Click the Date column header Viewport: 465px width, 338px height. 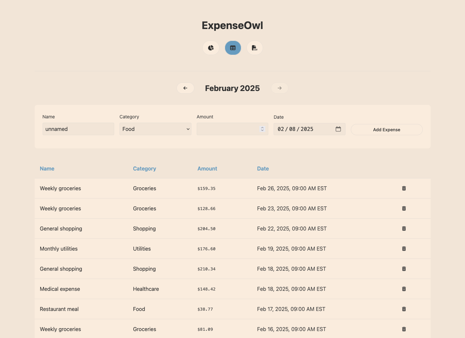point(263,169)
